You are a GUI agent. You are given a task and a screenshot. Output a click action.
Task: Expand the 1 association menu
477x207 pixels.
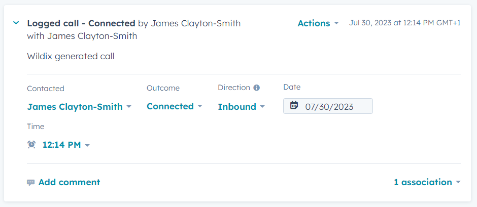point(423,182)
